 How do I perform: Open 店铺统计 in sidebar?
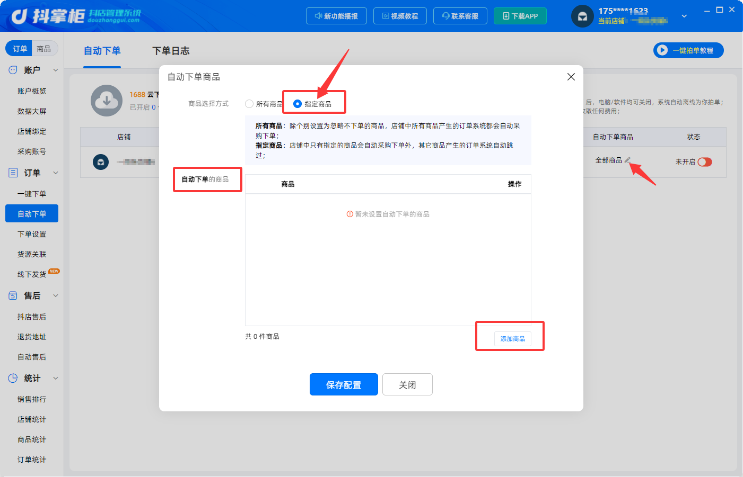pyautogui.click(x=32, y=419)
